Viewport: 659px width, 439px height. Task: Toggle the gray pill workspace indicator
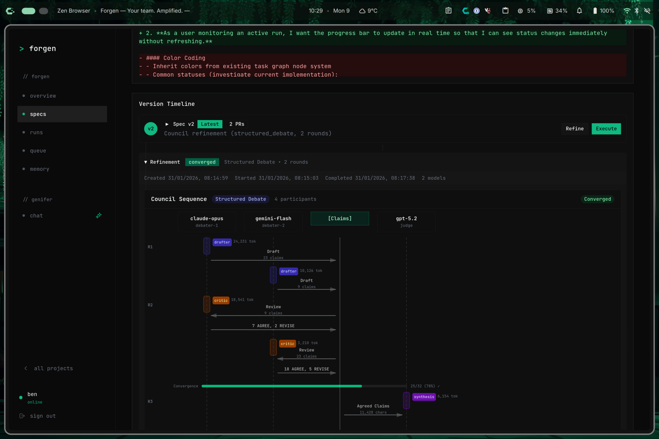44,11
